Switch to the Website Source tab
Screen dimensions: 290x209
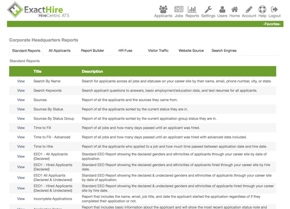[x=191, y=50]
